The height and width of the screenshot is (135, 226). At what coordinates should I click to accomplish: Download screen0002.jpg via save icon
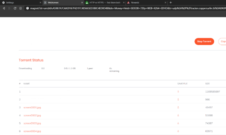pyautogui.click(x=178, y=115)
